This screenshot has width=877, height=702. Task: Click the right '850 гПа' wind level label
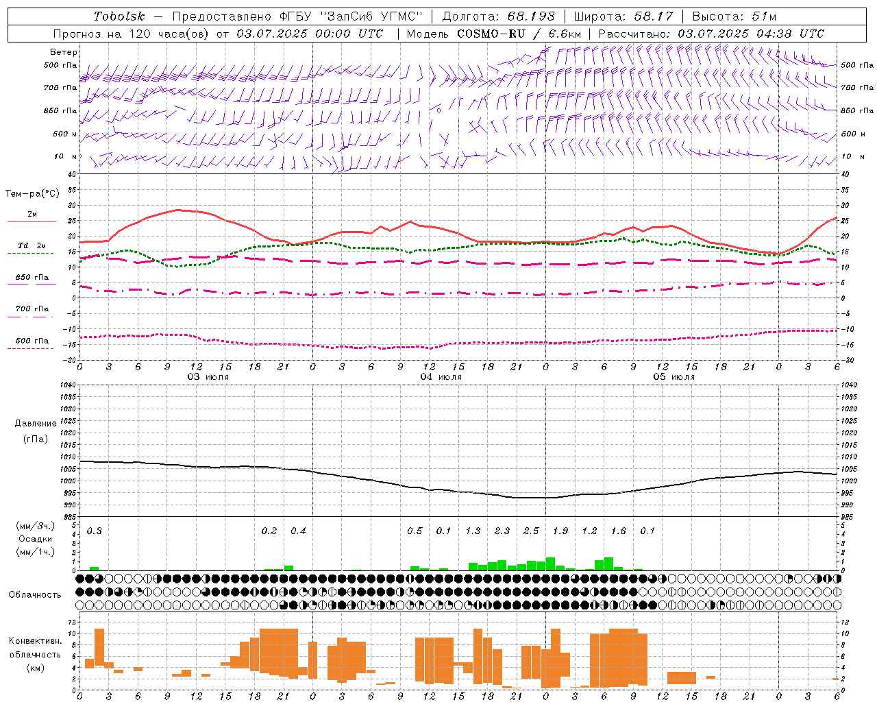(x=857, y=110)
